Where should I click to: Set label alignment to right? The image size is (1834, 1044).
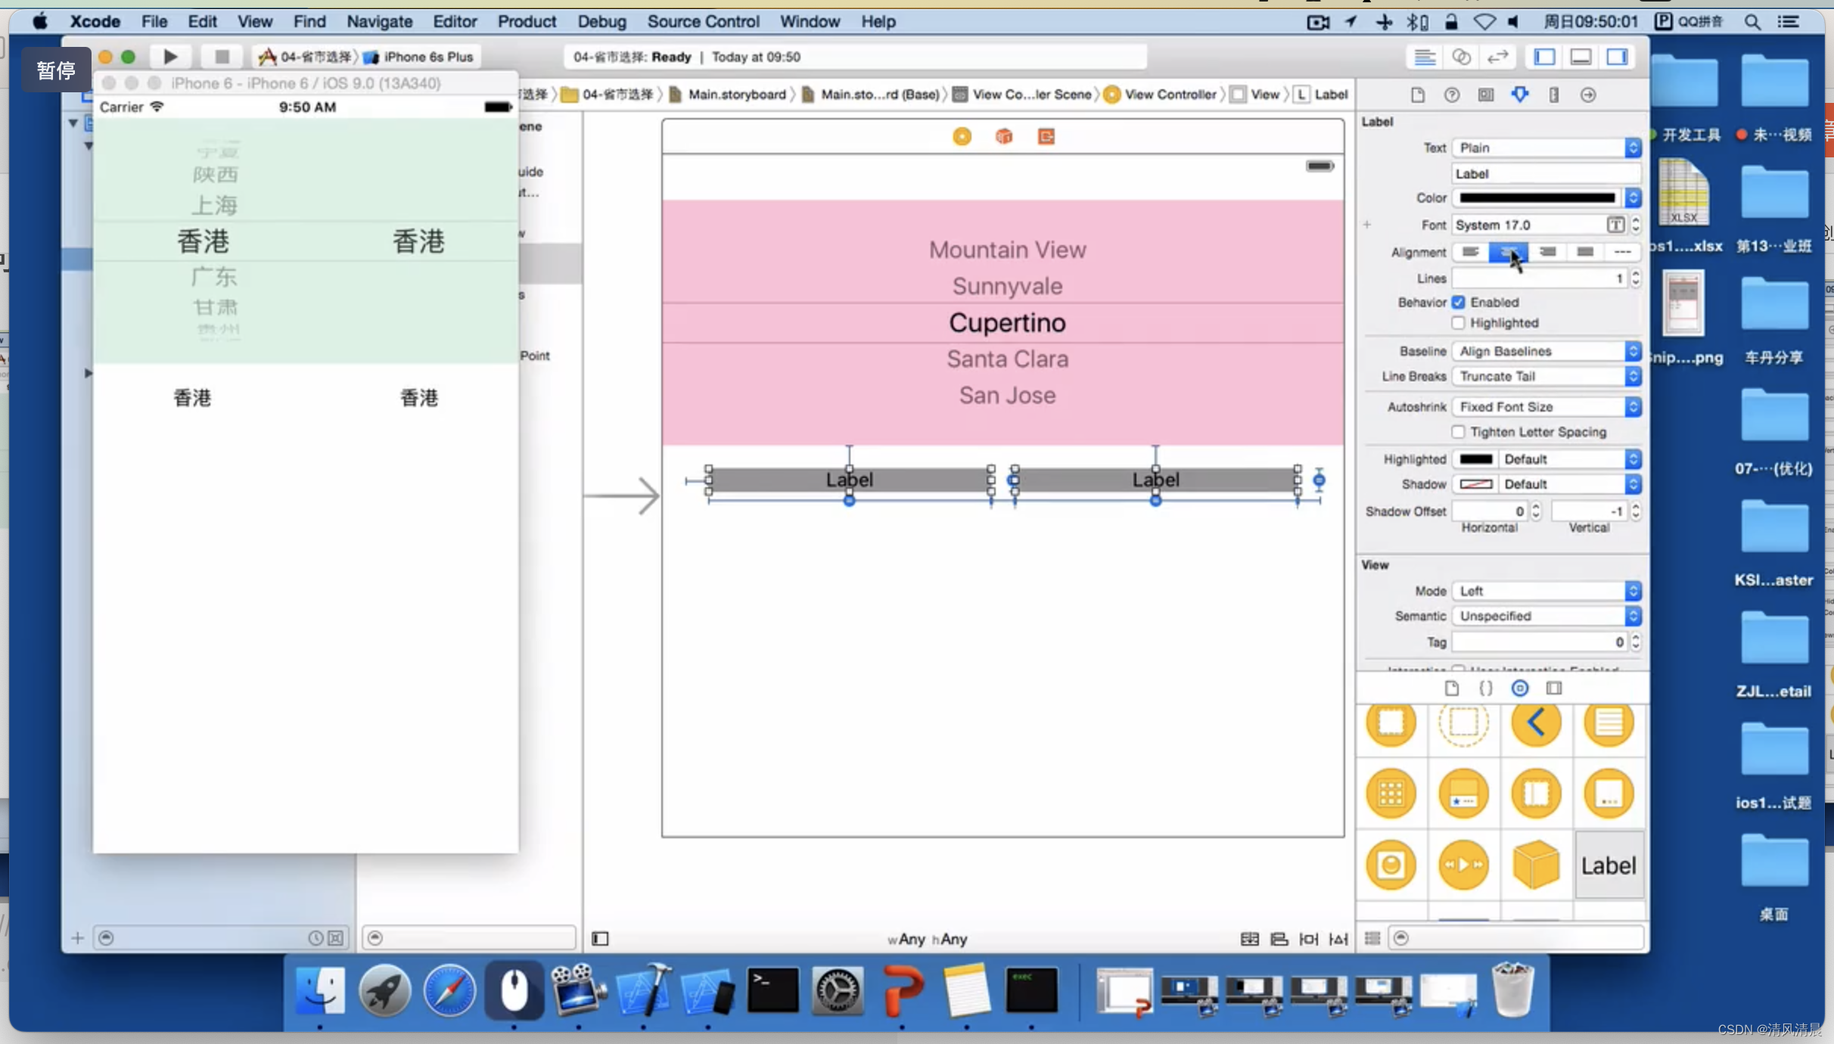click(1547, 252)
